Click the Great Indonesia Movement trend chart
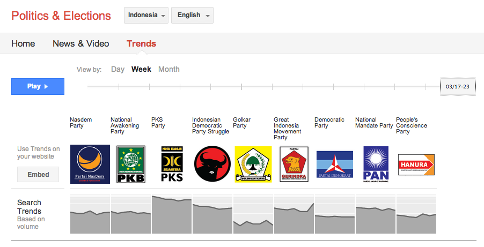This screenshot has height=247, width=484. 294,214
